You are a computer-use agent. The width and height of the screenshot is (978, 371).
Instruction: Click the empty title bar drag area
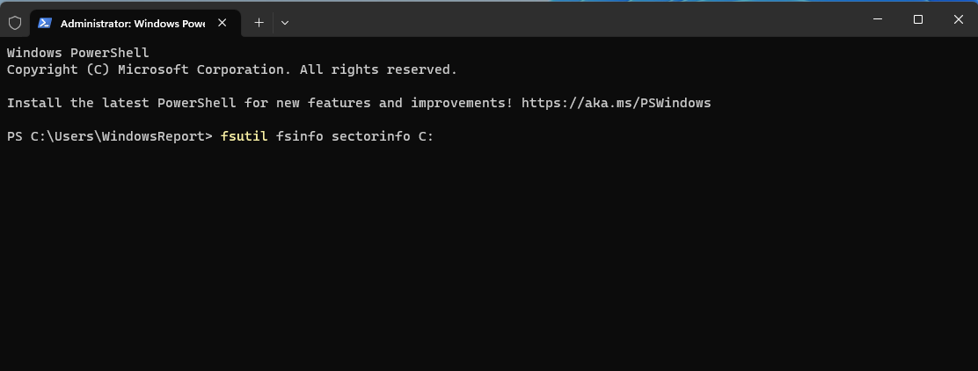[x=572, y=21]
